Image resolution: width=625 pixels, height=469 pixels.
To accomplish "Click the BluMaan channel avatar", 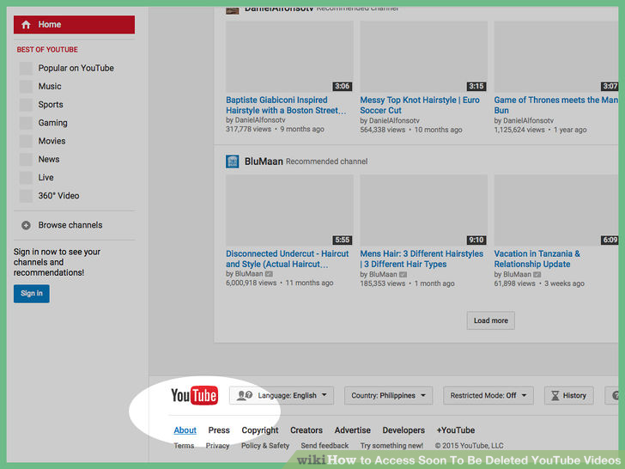I will [233, 161].
